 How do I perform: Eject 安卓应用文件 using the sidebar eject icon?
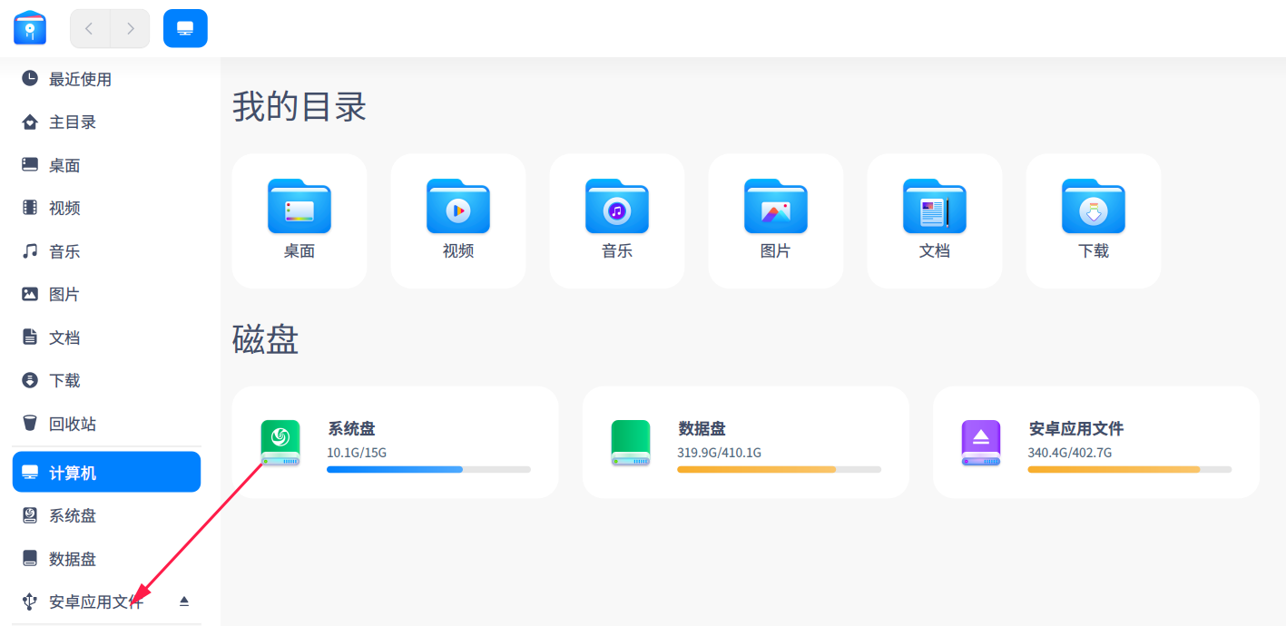click(x=184, y=601)
